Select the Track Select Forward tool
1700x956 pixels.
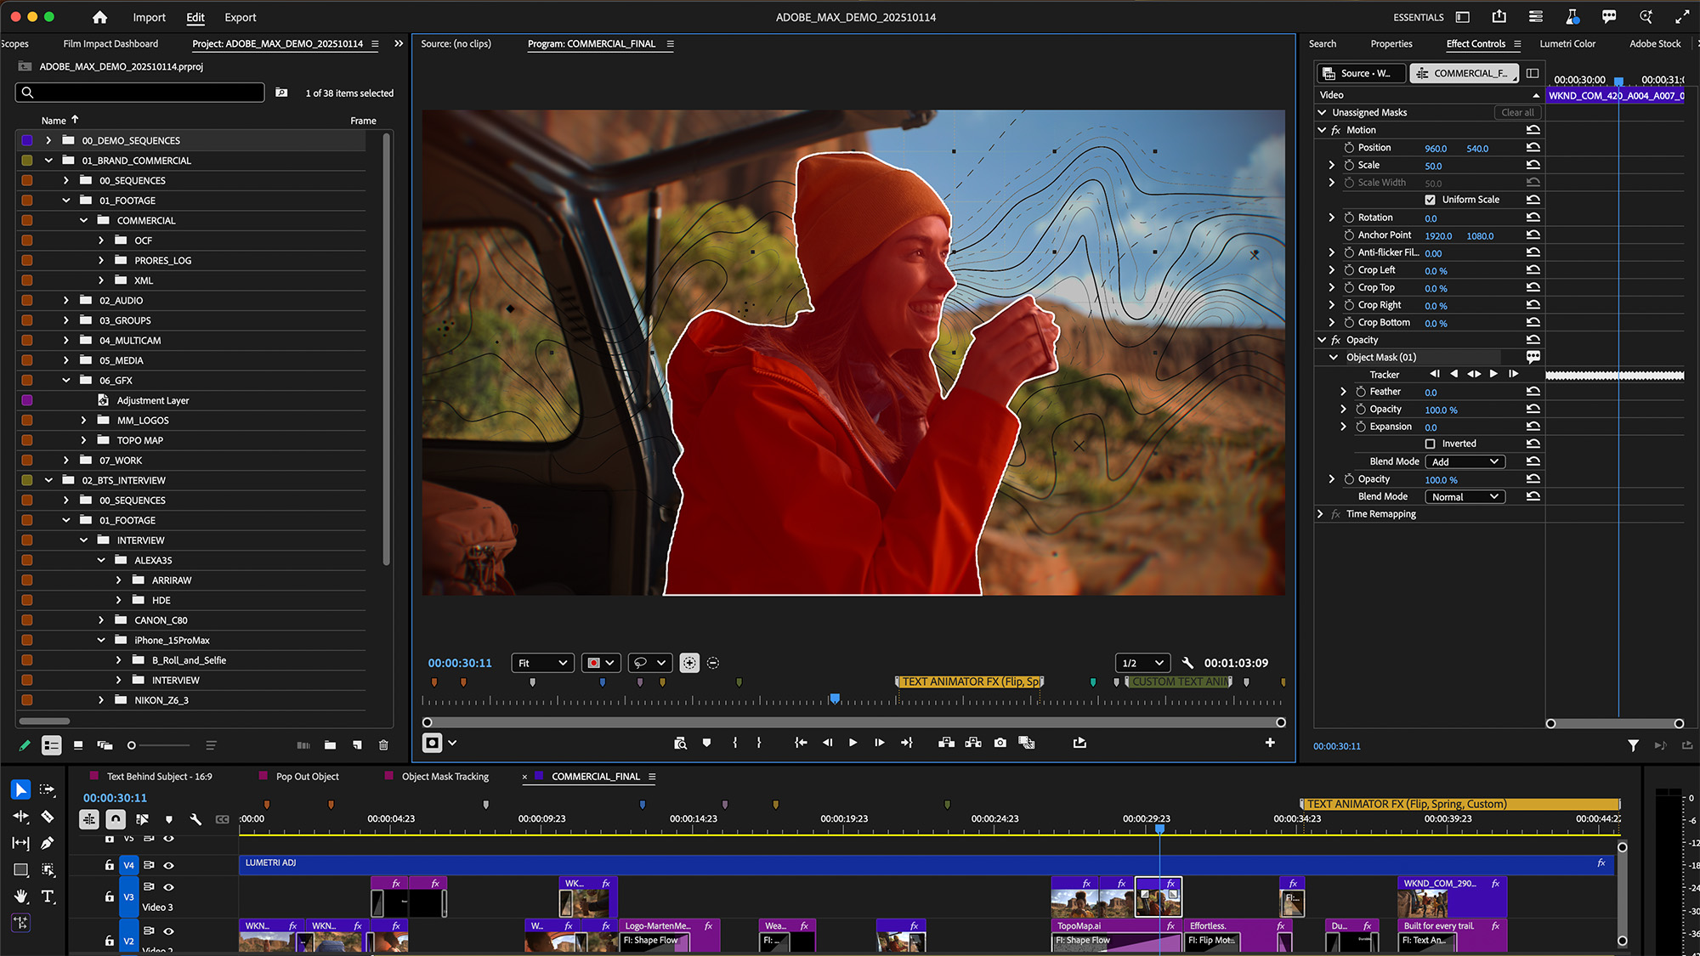pos(48,790)
